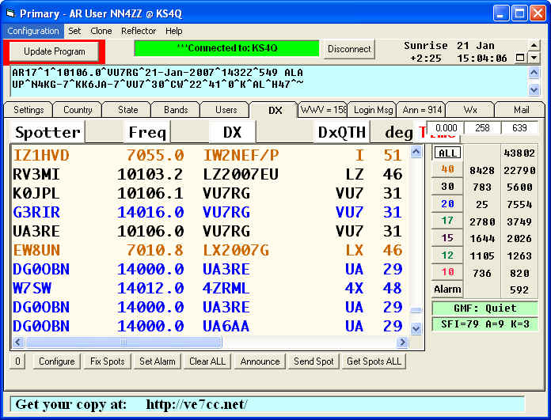The image size is (551, 420).
Task: Click the horizontal scrollbar thumb in DX list
Action: coord(123,342)
